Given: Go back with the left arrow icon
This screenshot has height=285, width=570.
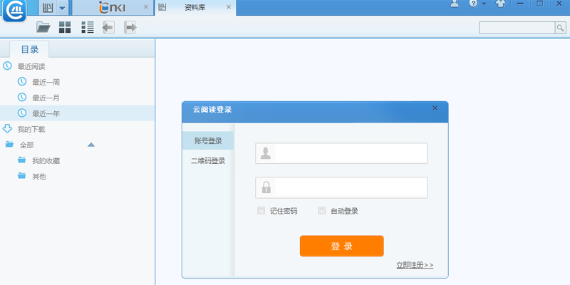Looking at the screenshot, I should click(108, 27).
